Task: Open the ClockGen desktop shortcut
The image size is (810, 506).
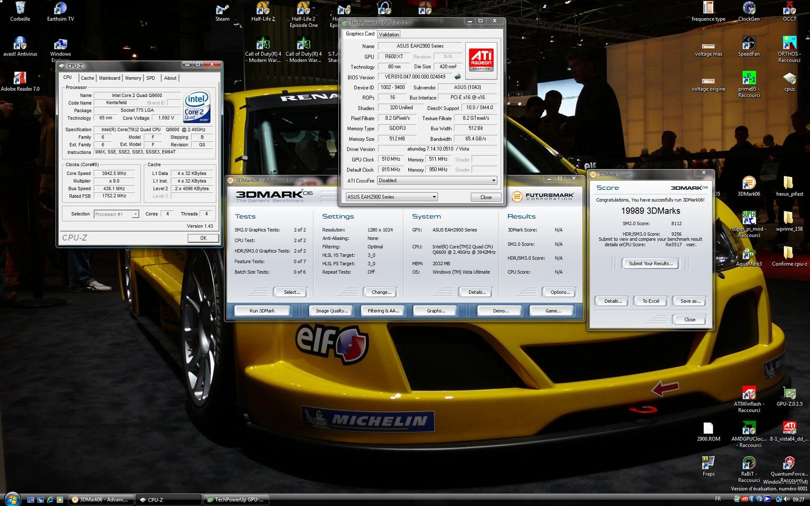Action: pyautogui.click(x=749, y=9)
